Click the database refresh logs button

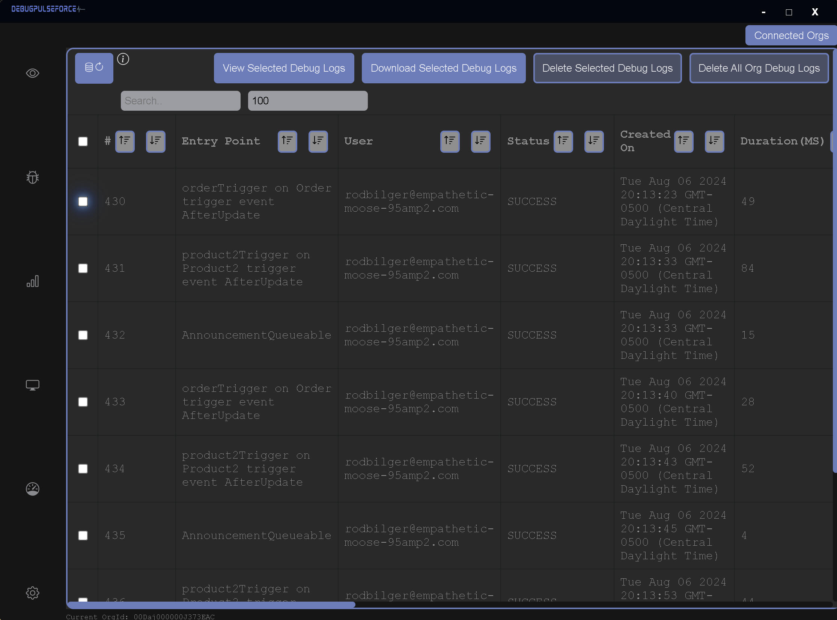[94, 68]
